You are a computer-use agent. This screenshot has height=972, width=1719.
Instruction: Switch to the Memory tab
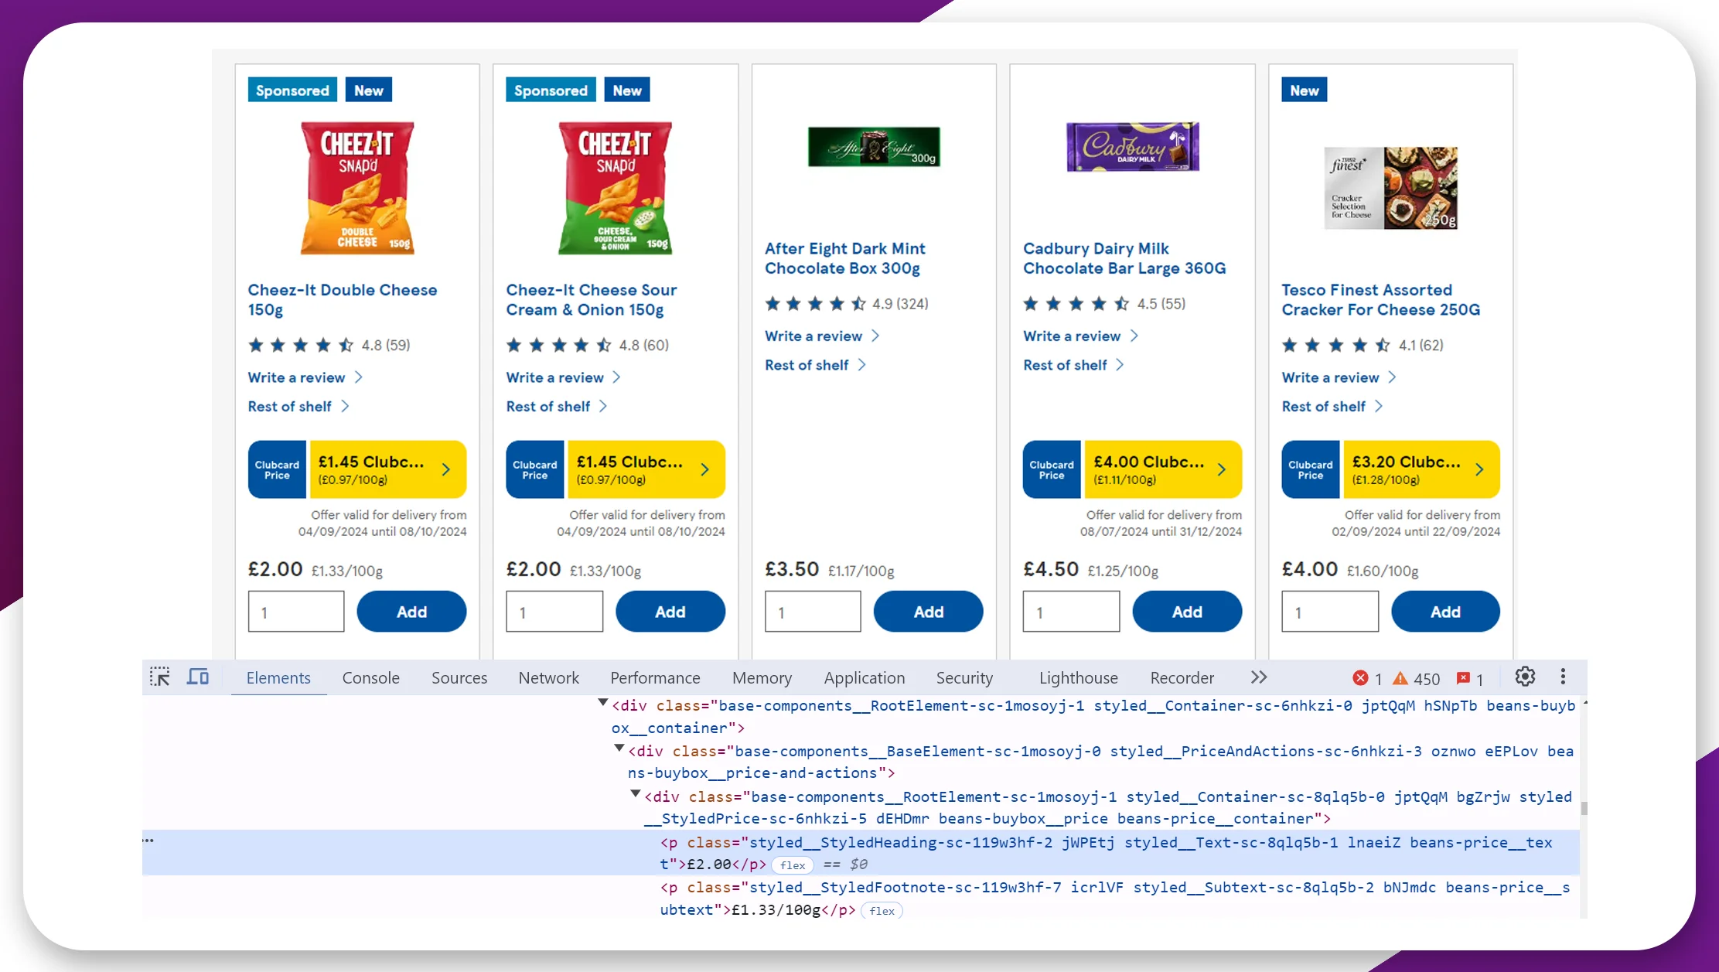click(762, 677)
